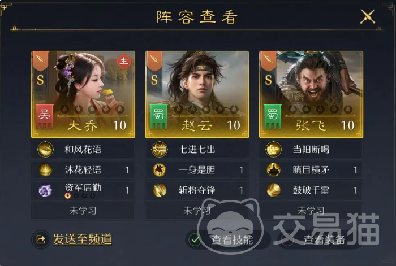Click the 当阳断喝 skill icon
This screenshot has width=396, height=266.
pos(273,149)
